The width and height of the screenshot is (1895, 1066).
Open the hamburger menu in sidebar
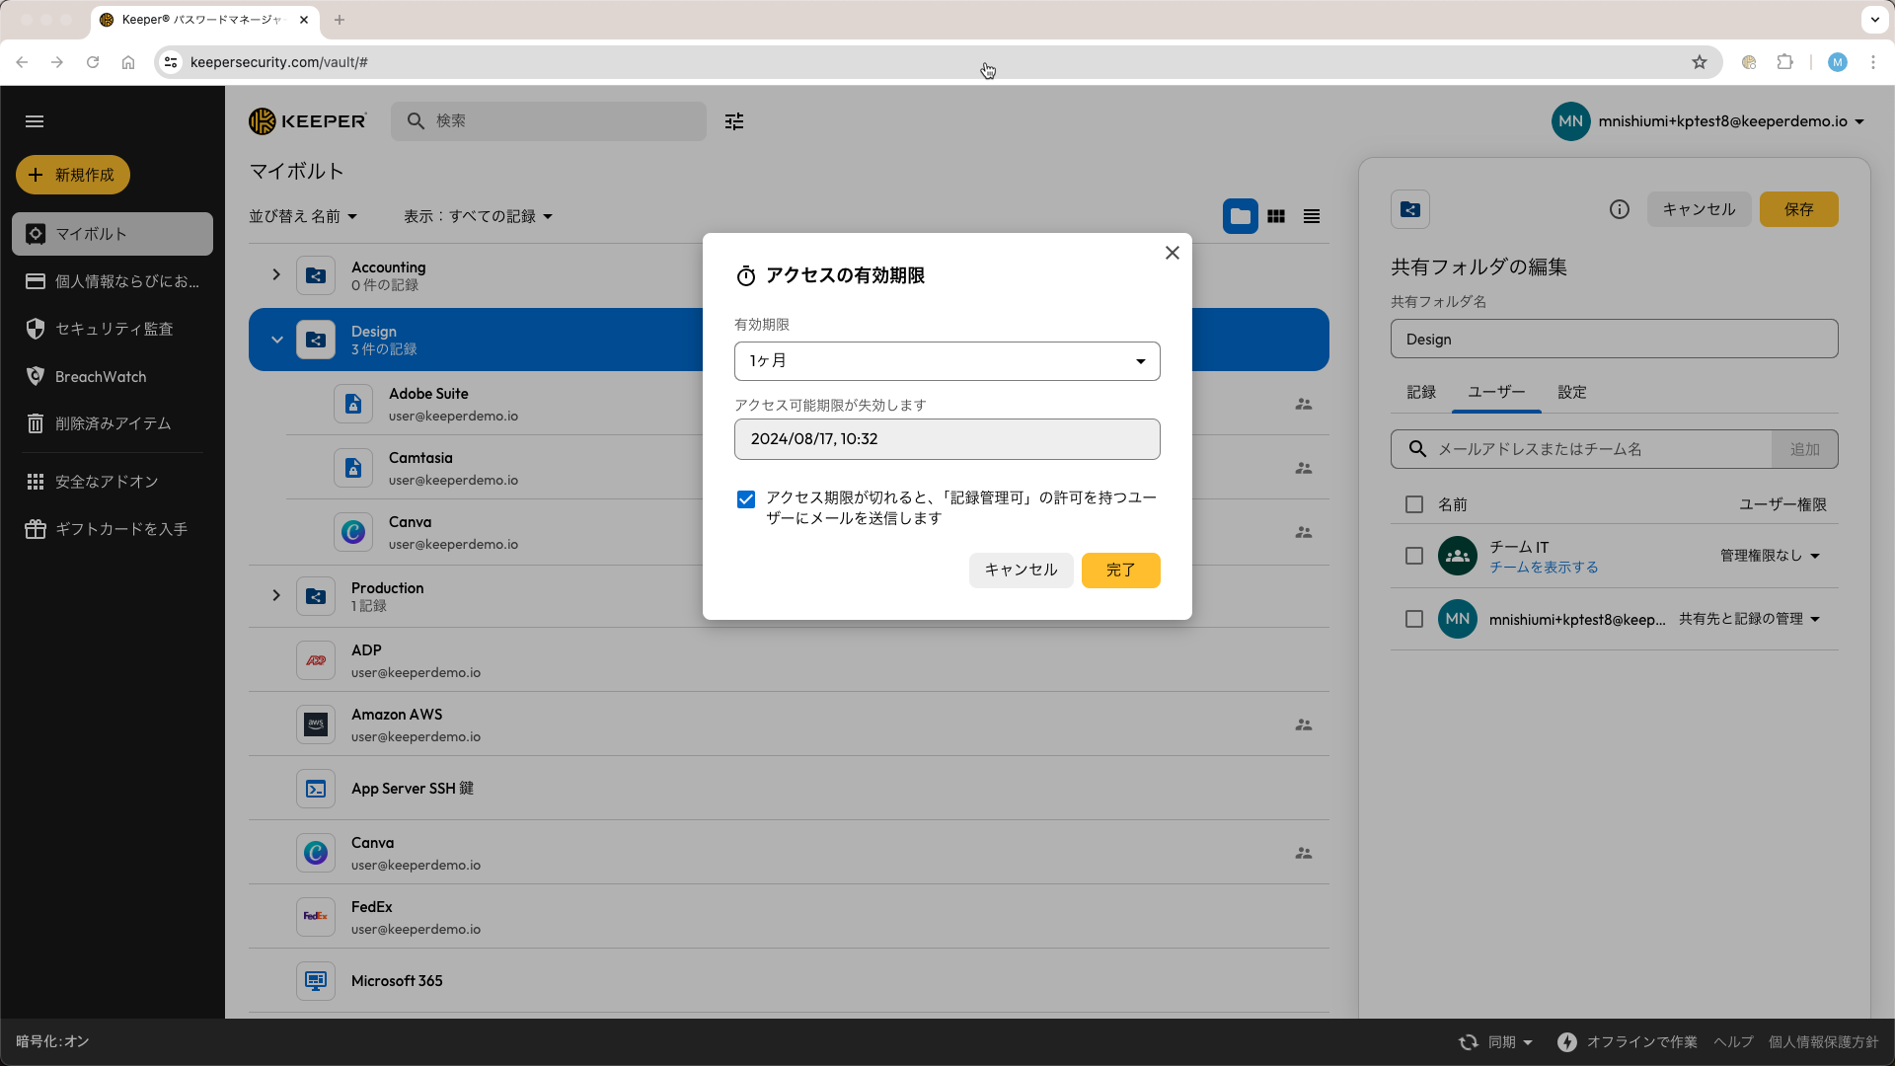click(x=35, y=121)
